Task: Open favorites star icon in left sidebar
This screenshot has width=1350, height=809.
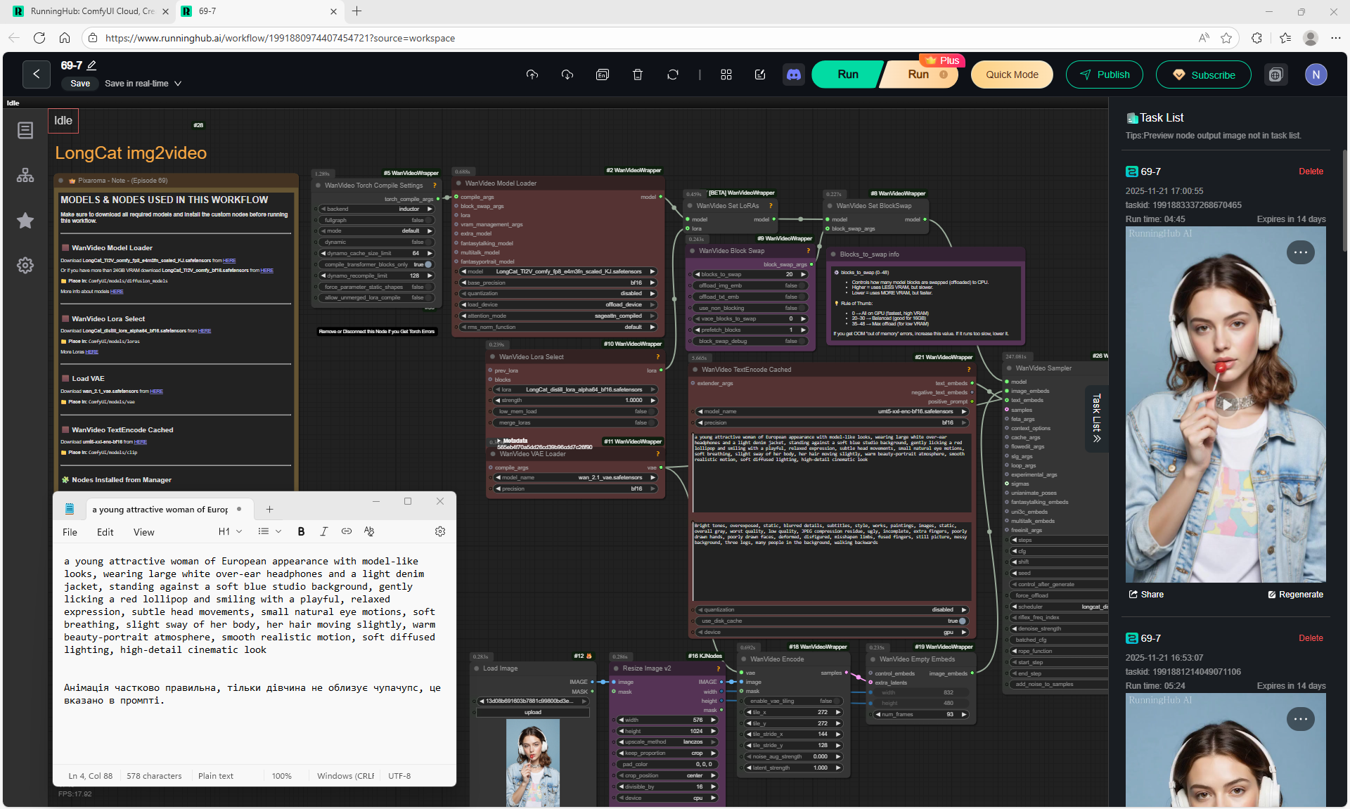Action: pos(25,221)
